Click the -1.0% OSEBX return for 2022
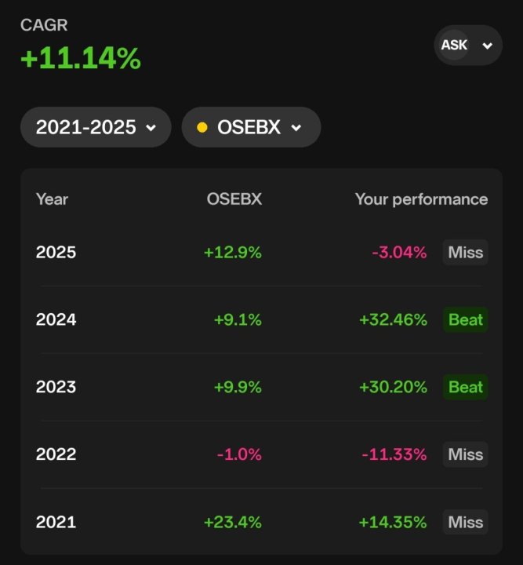 pos(239,454)
